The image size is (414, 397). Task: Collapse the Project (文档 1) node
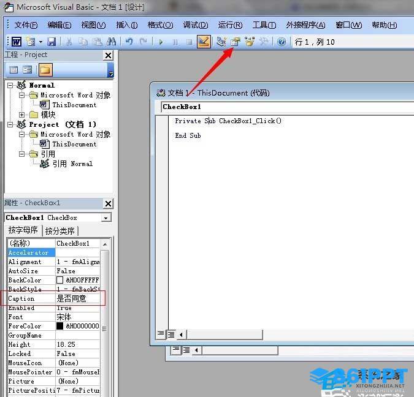pos(10,124)
